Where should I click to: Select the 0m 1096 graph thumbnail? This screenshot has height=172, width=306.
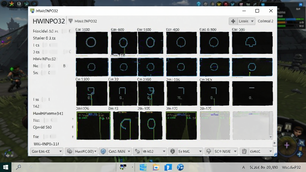coord(94,125)
